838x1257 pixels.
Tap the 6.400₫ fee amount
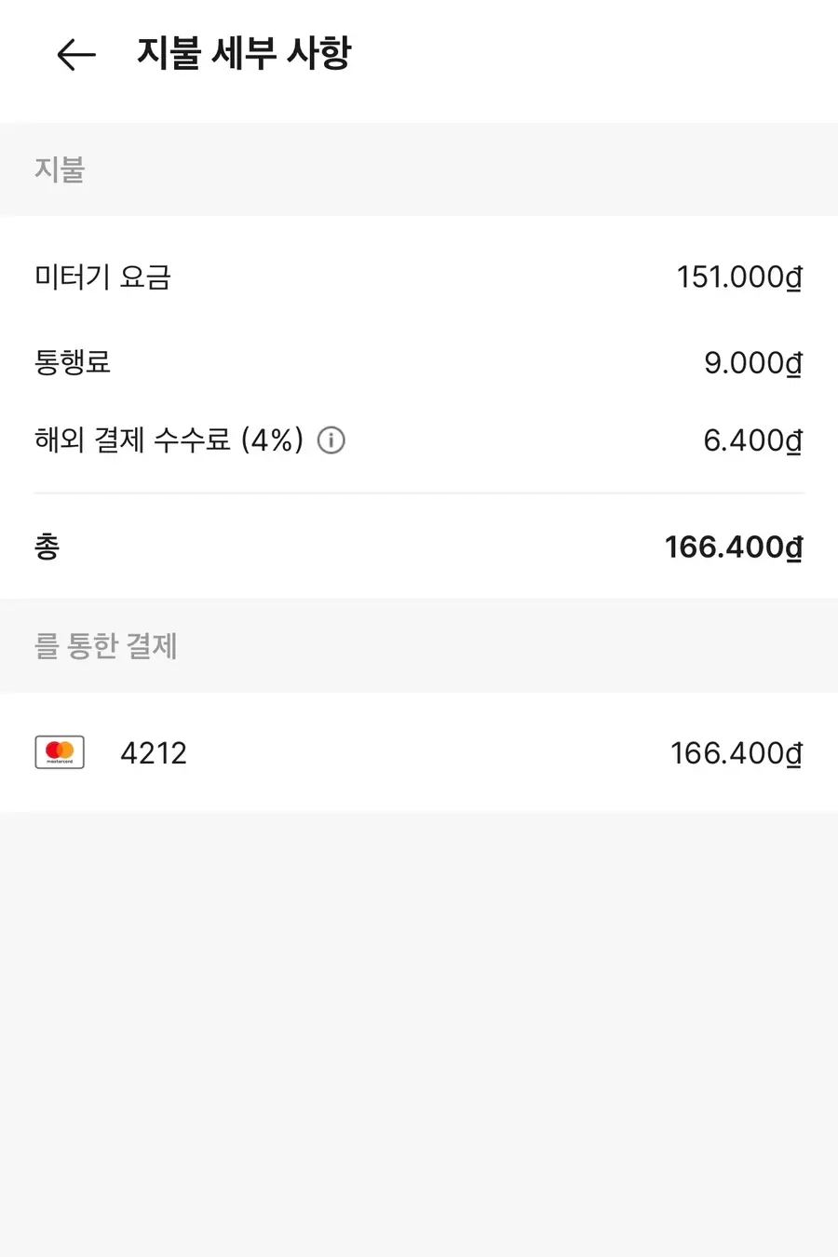753,440
